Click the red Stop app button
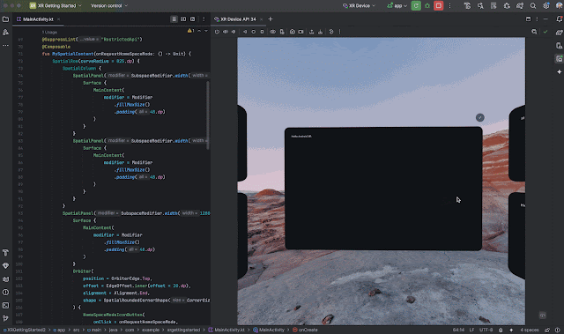Image resolution: width=564 pixels, height=334 pixels. tap(439, 6)
